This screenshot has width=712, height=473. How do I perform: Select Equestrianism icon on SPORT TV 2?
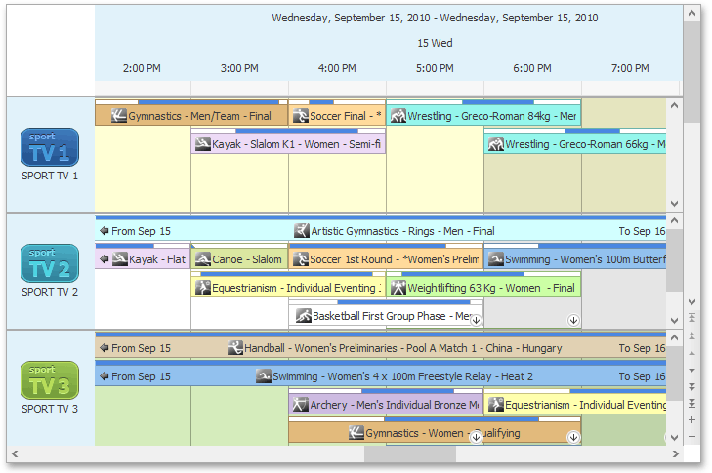point(203,288)
